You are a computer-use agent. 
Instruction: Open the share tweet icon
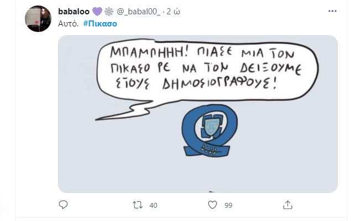click(x=287, y=204)
